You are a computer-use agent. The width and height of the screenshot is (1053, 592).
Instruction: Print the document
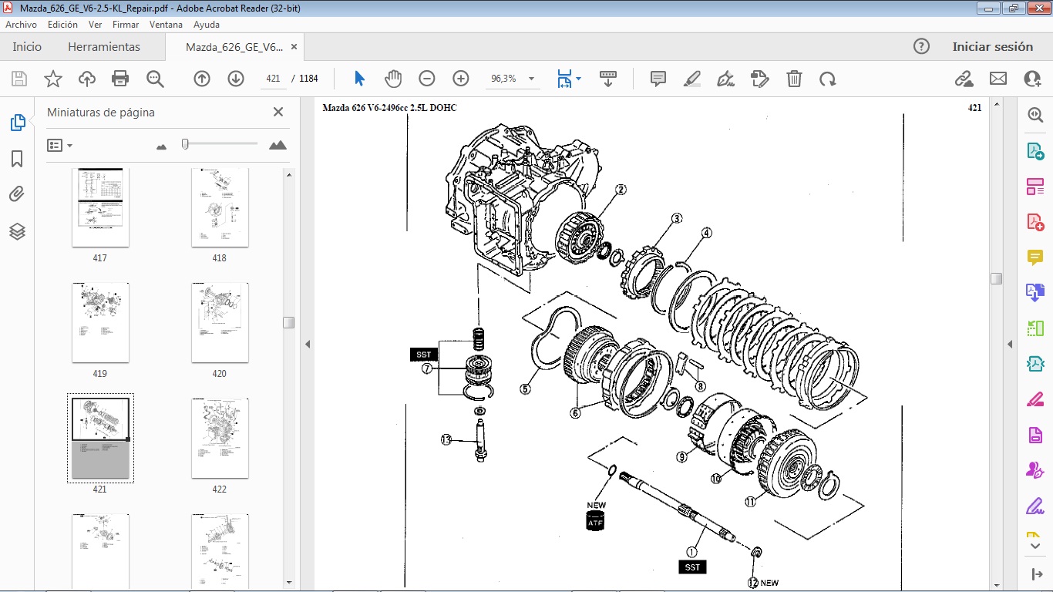120,79
